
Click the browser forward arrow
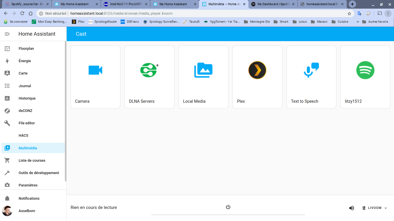pyautogui.click(x=14, y=14)
